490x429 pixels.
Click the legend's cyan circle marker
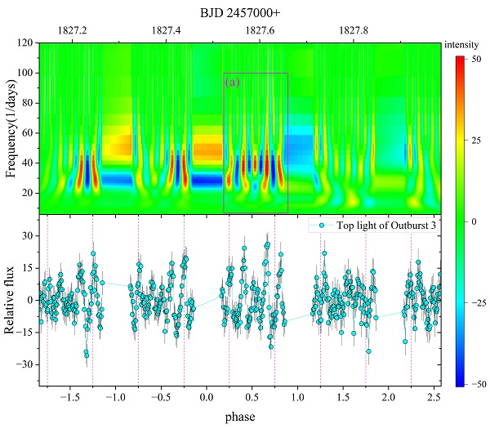point(322,225)
